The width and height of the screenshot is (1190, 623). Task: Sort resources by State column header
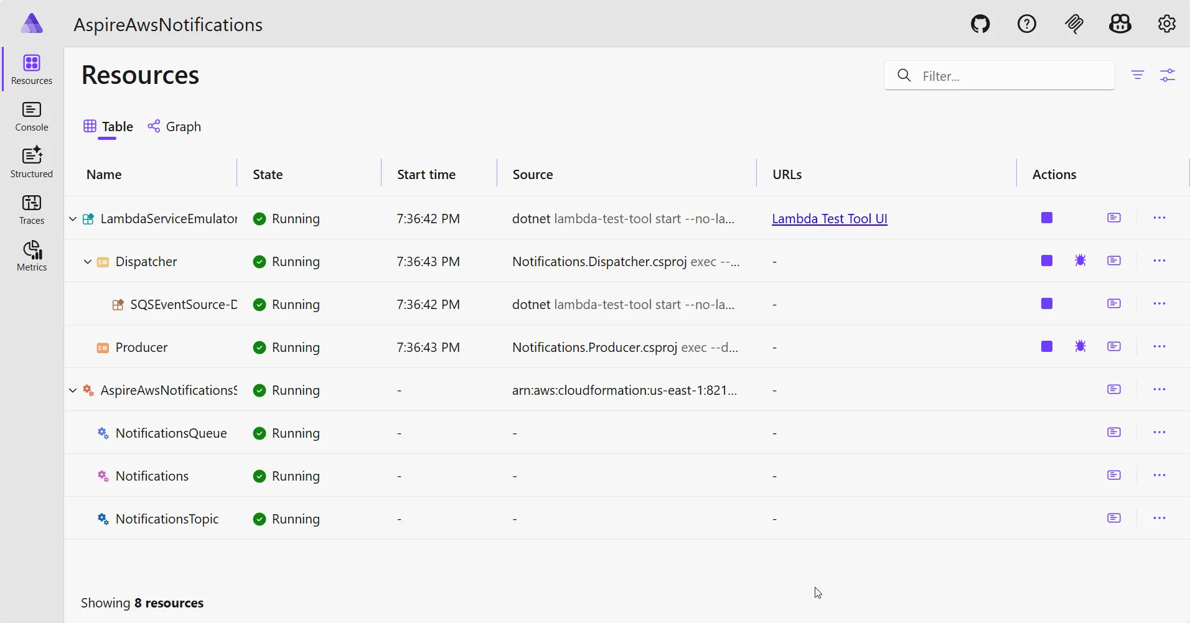tap(268, 175)
